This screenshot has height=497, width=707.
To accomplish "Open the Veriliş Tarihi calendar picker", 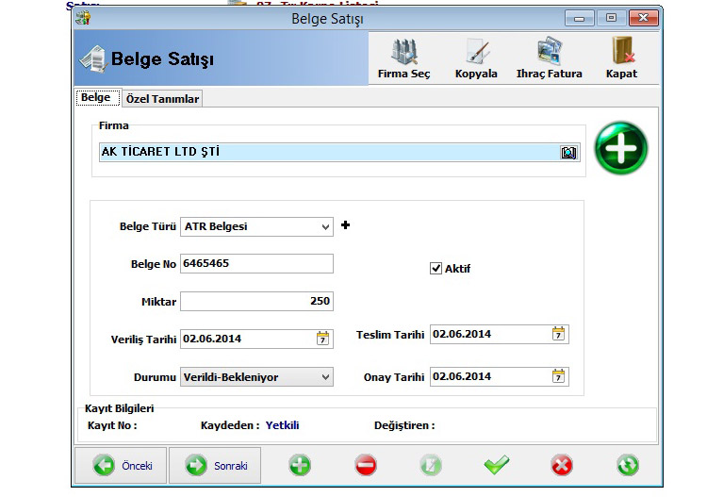I will 323,339.
